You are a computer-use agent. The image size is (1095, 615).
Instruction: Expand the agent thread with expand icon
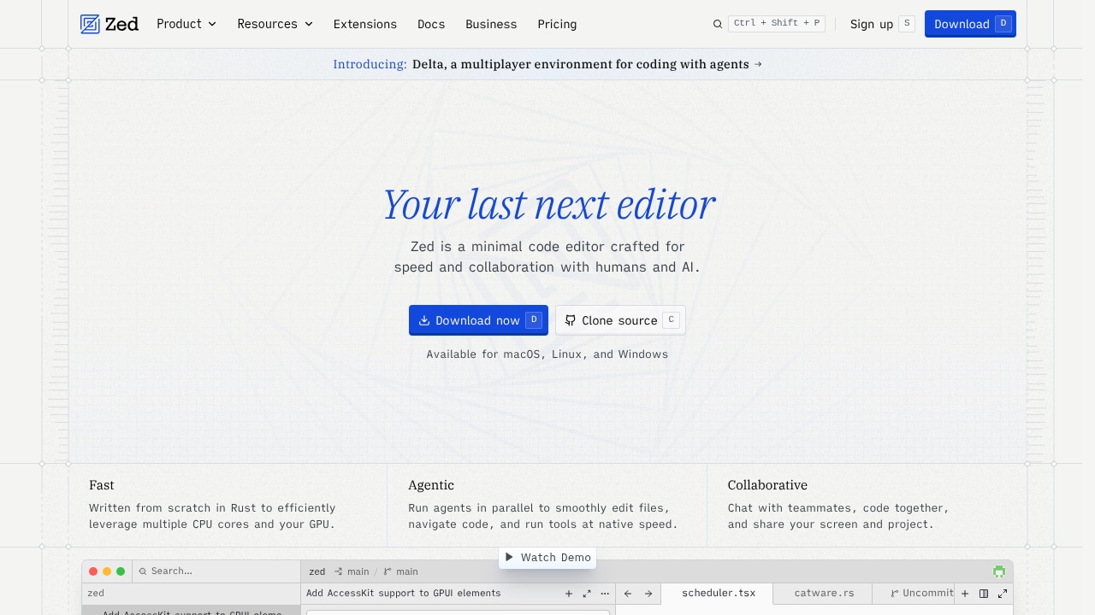[587, 594]
